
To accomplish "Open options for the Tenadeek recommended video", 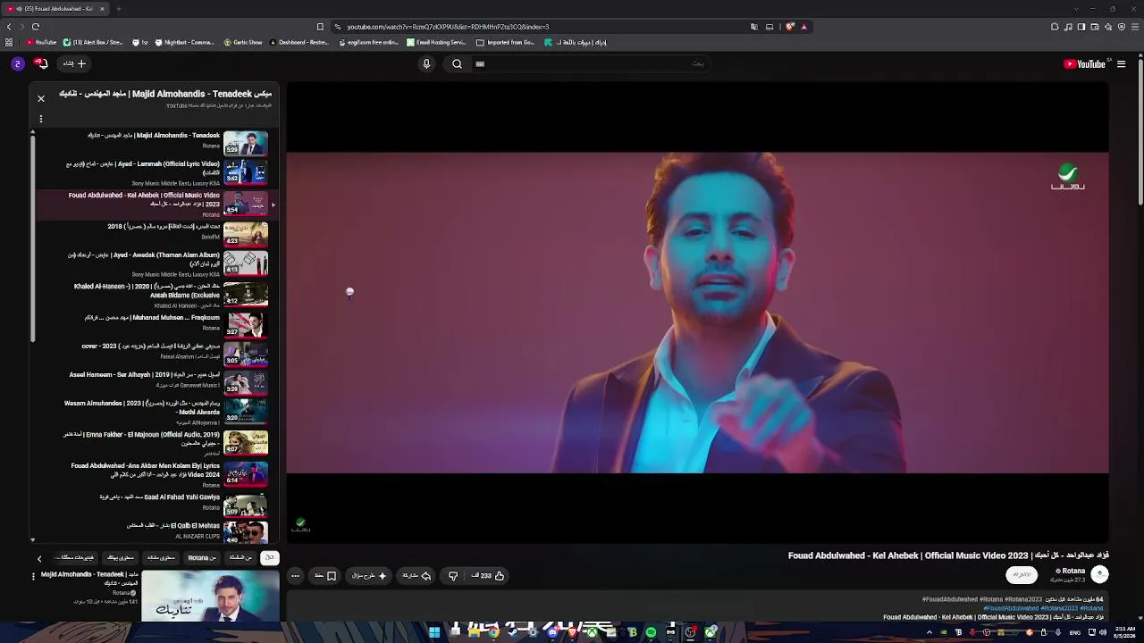I will coord(34,577).
